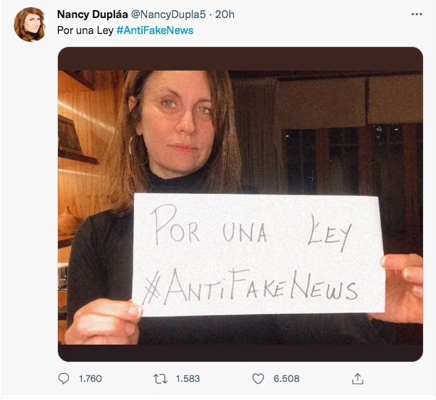Retweet the post using the arrows icon
The height and width of the screenshot is (400, 436).
[x=161, y=378]
